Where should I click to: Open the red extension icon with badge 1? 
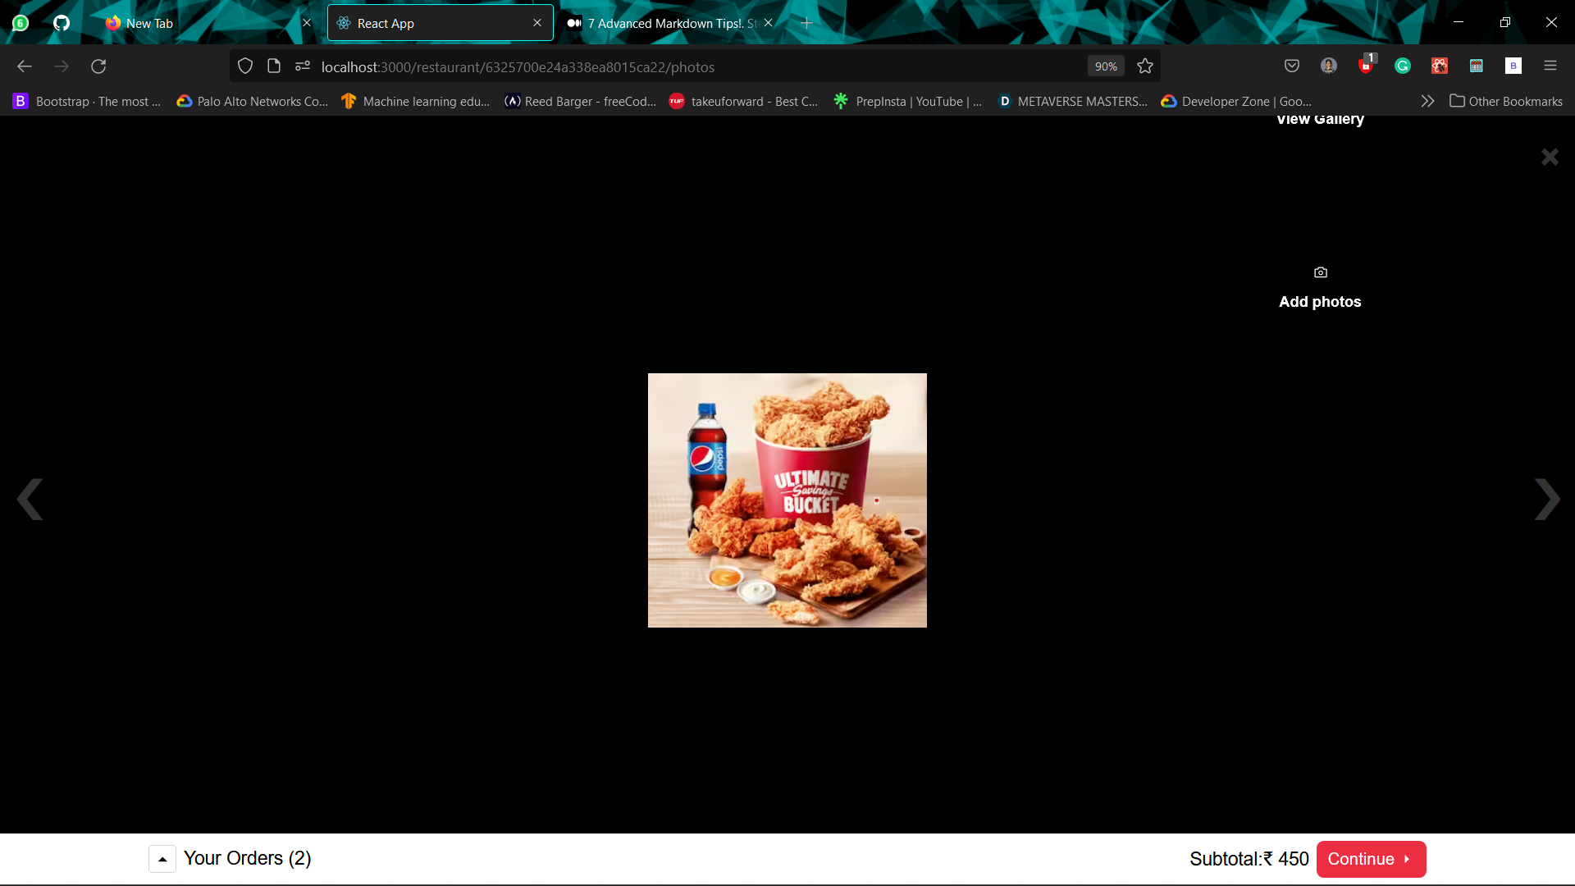1366,65
